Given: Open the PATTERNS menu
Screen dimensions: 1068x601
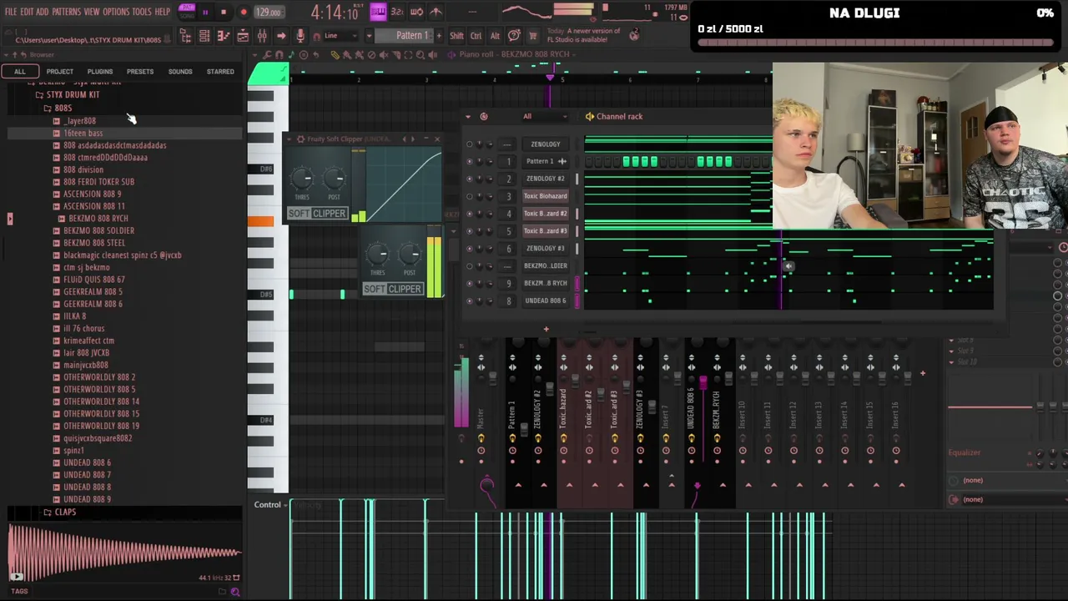Looking at the screenshot, I should 66,12.
